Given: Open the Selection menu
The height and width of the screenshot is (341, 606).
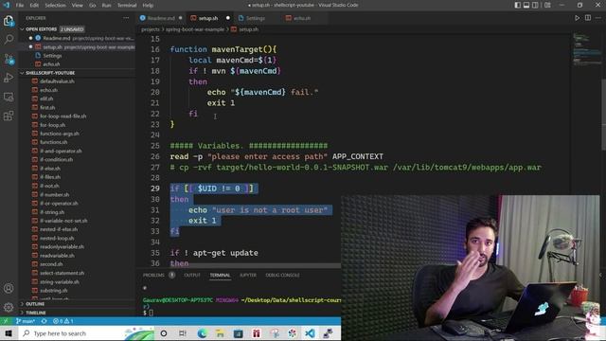Looking at the screenshot, I should (x=55, y=5).
